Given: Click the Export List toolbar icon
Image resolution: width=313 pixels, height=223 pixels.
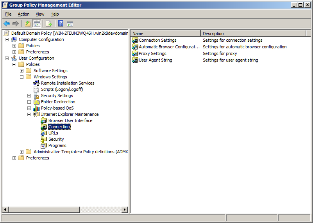Looking at the screenshot, I should tap(49, 24).
